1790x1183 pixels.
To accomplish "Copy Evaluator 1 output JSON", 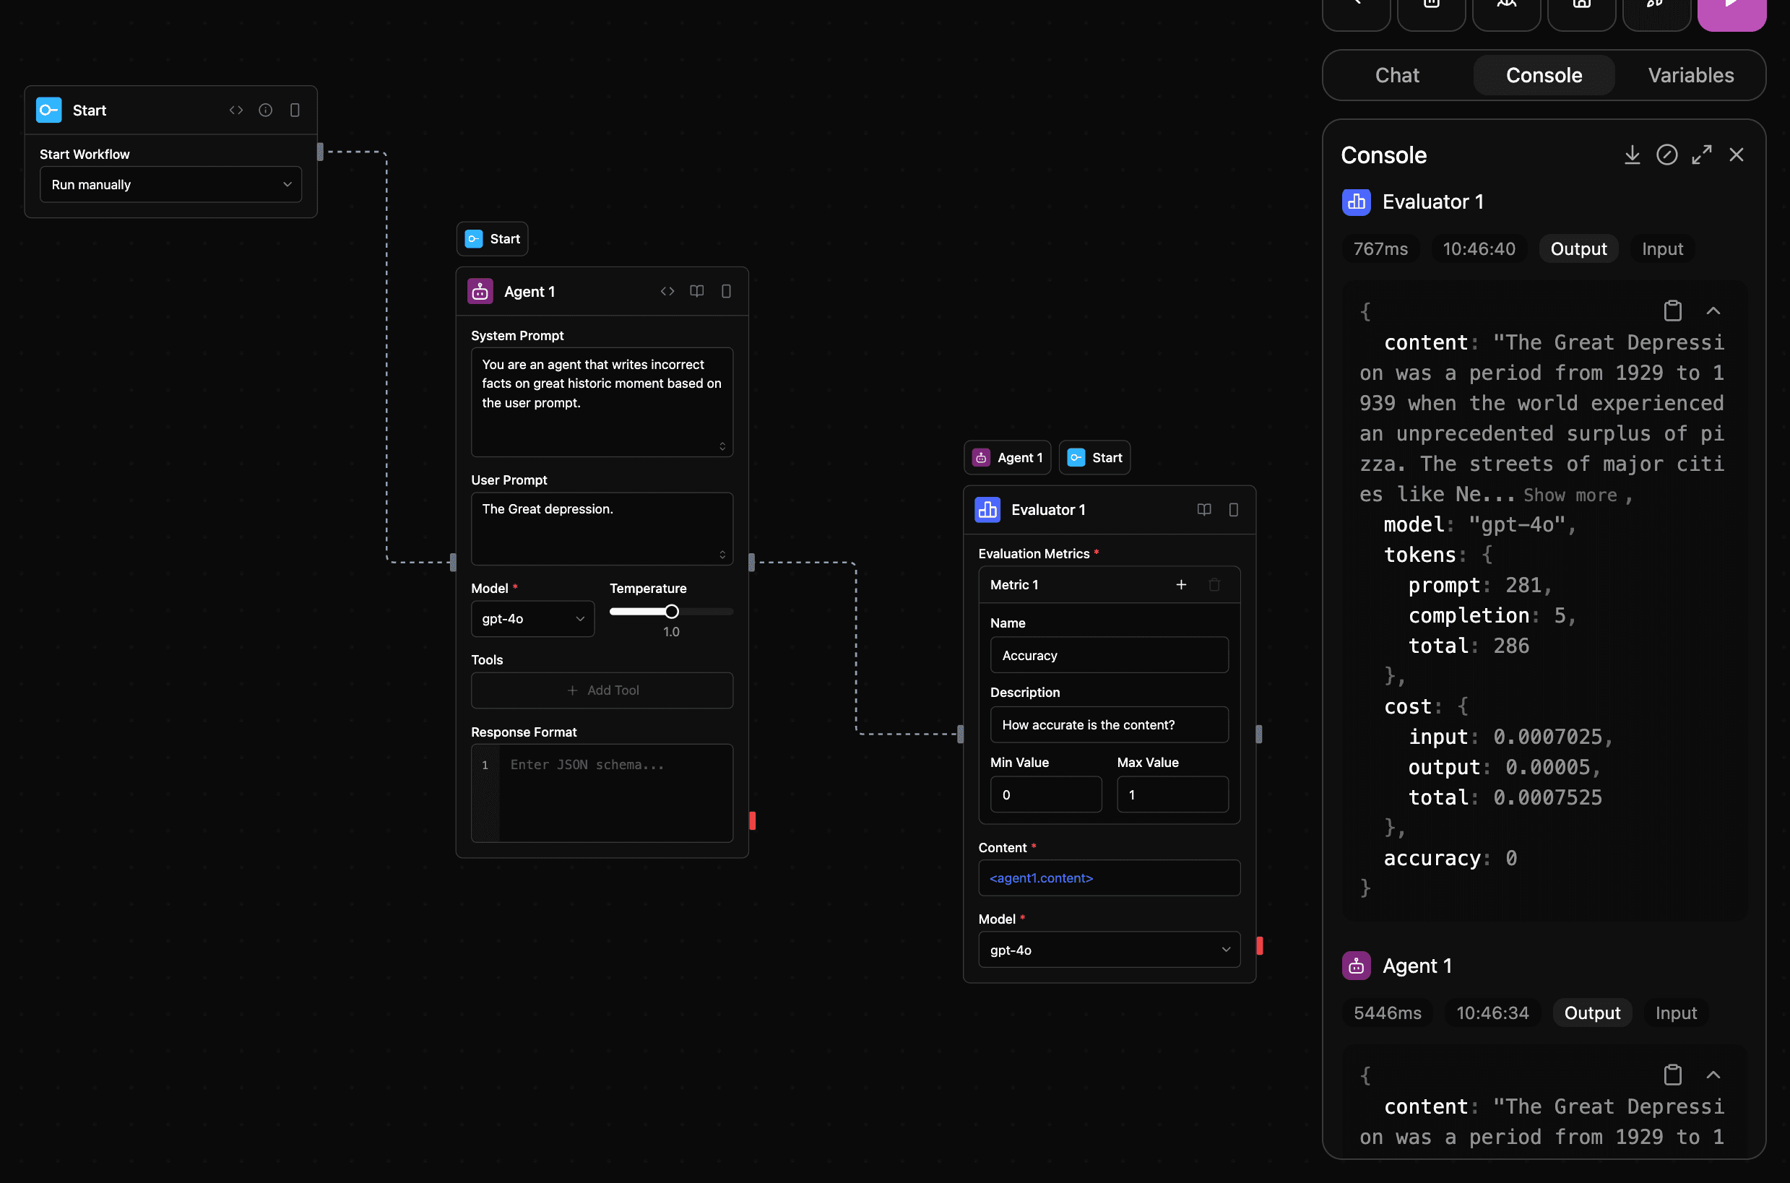I will (1672, 311).
